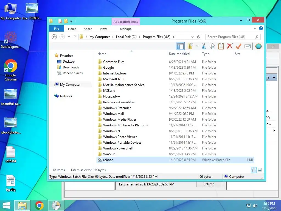Select Network in navigation pane
The image size is (281, 211).
coord(66,96)
